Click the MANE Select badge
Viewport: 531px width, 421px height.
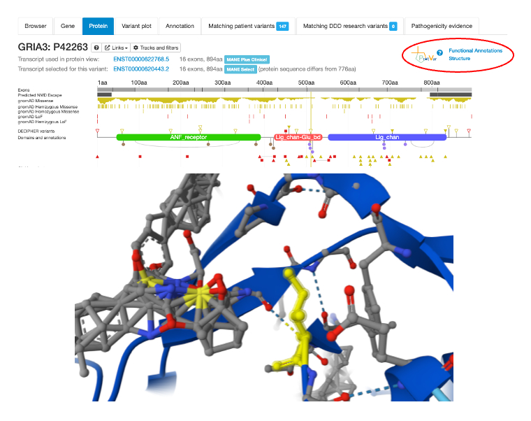pos(240,69)
